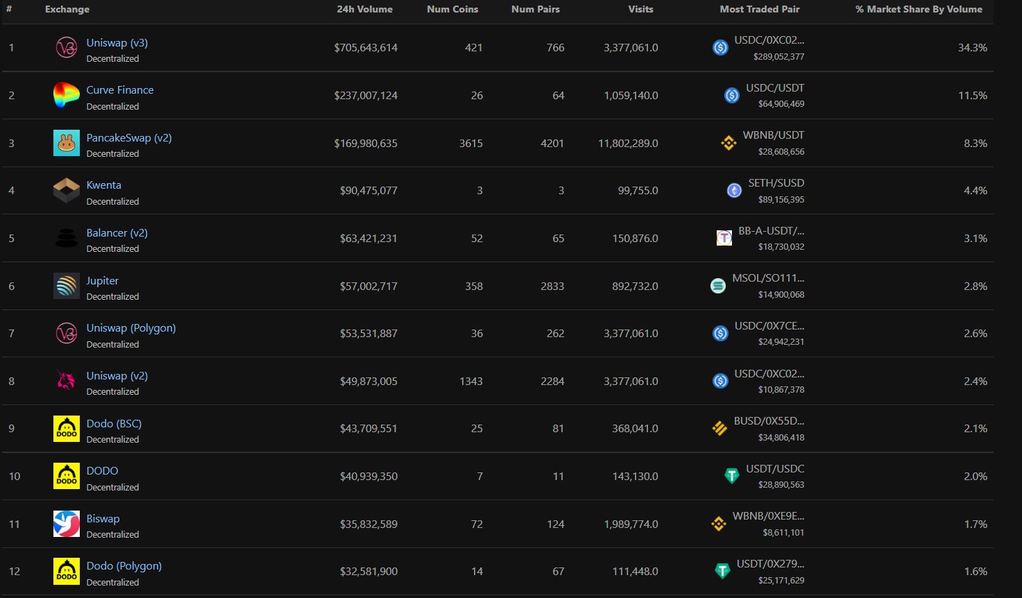Image resolution: width=1022 pixels, height=598 pixels.
Task: Click the Biswap logo icon
Action: click(x=66, y=524)
